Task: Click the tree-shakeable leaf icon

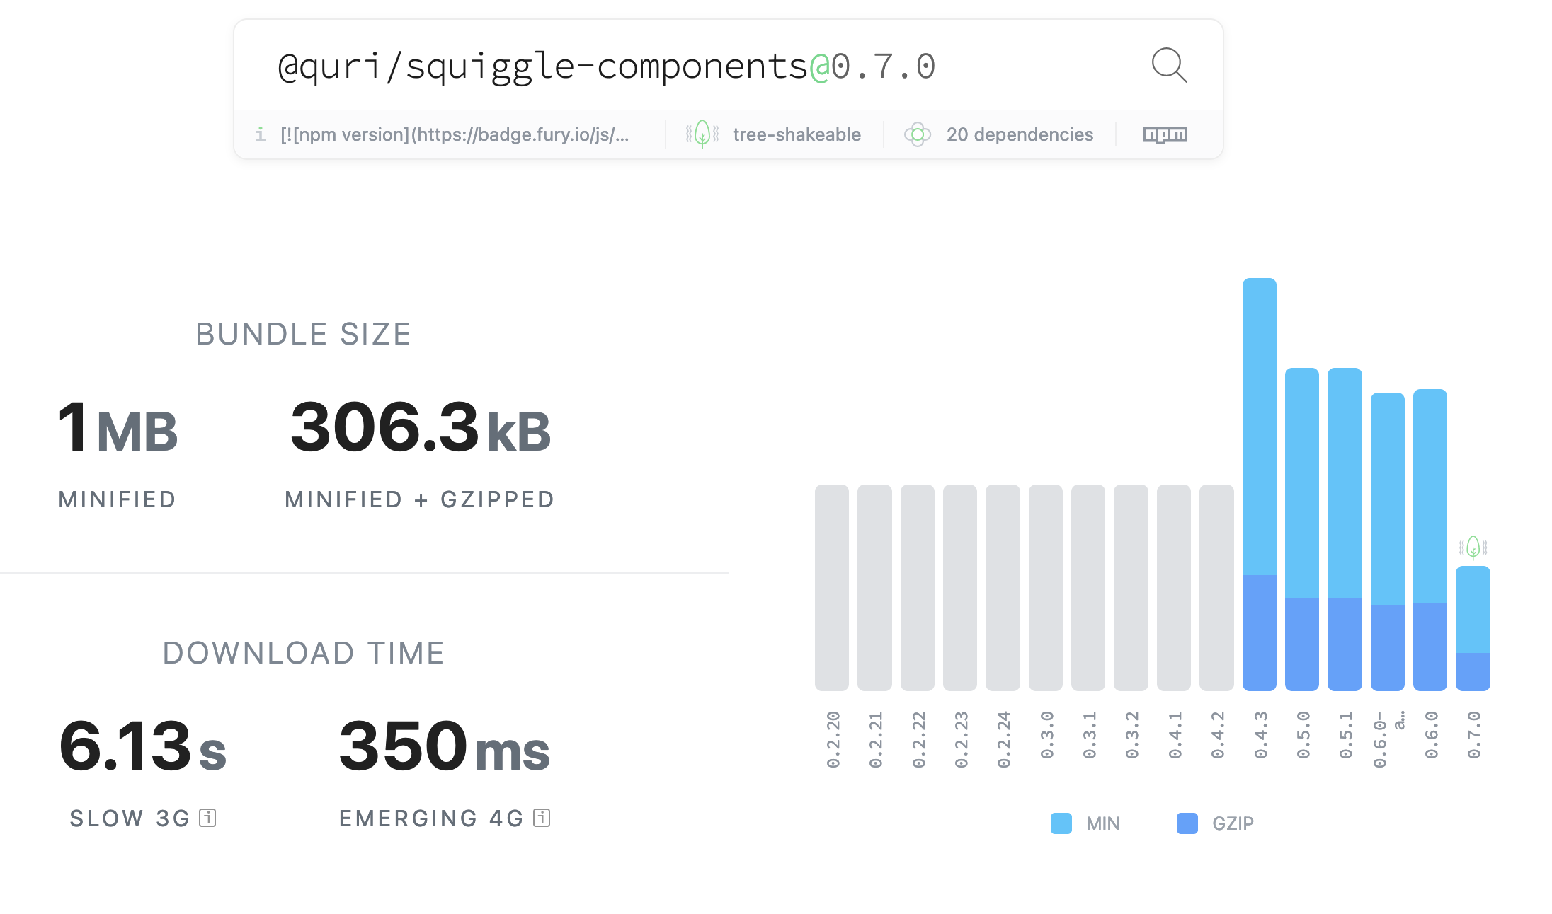Action: pyautogui.click(x=702, y=134)
